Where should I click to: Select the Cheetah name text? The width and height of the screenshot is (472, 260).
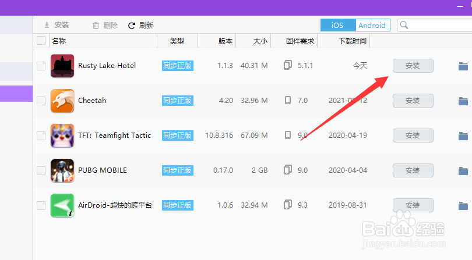tap(92, 101)
